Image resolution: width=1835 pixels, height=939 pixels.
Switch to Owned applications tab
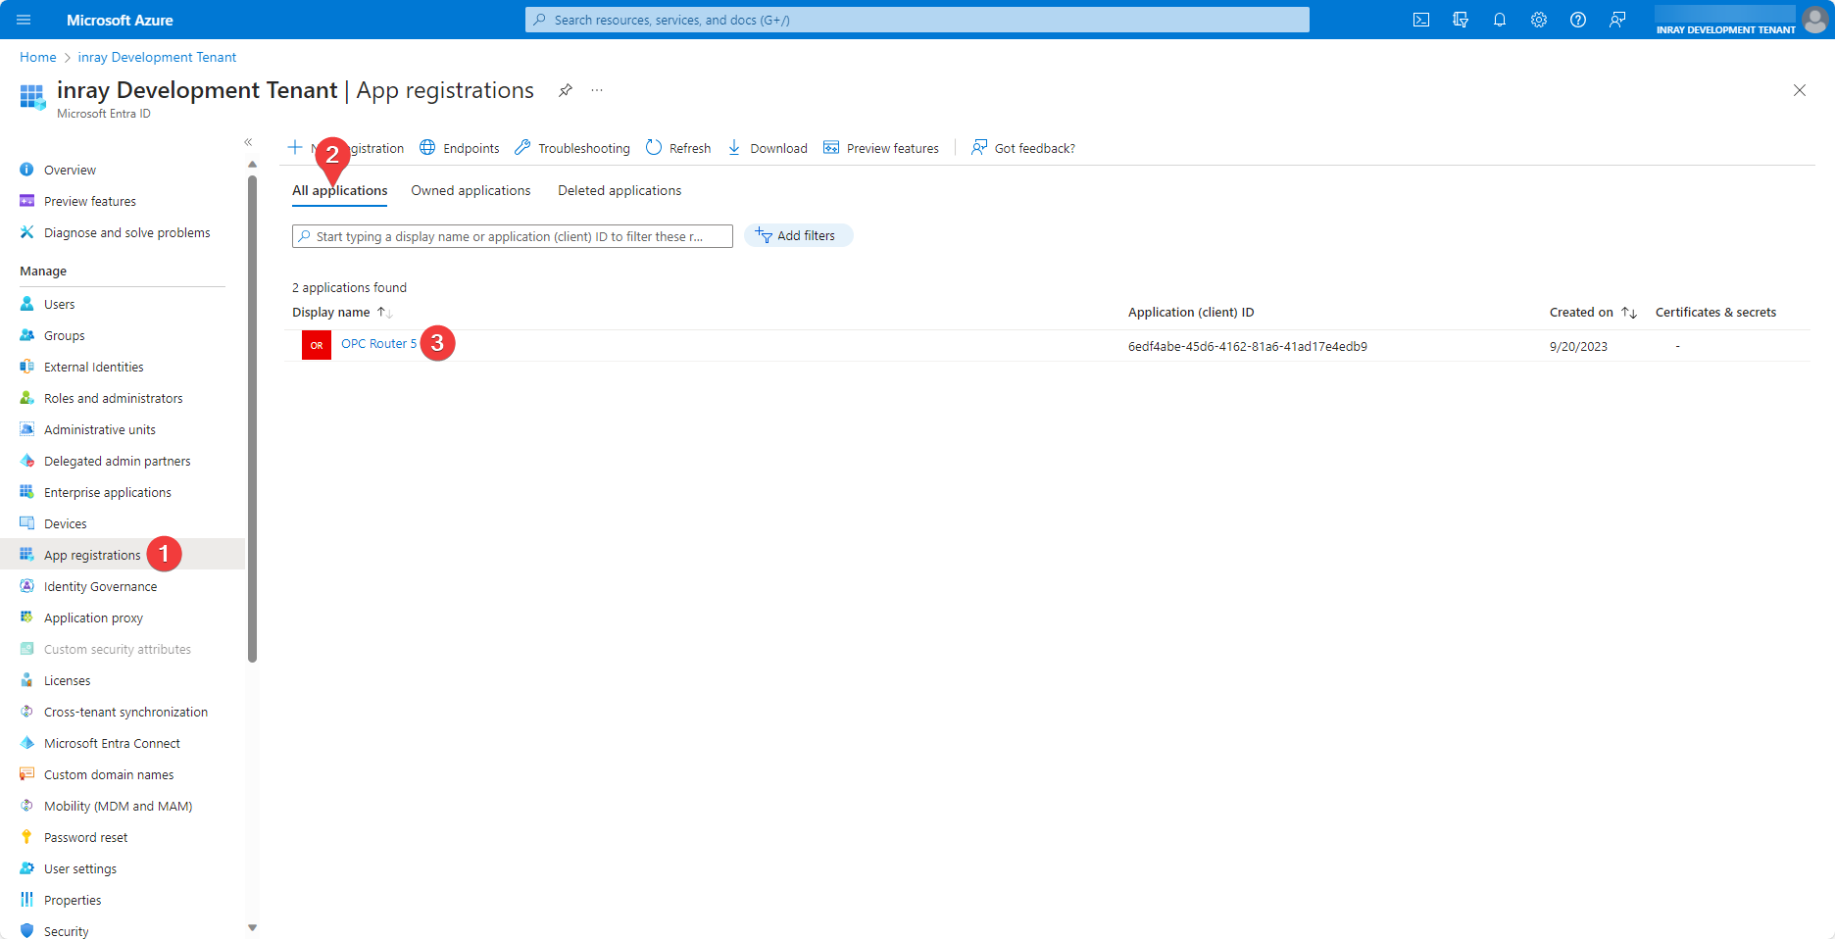pos(471,190)
